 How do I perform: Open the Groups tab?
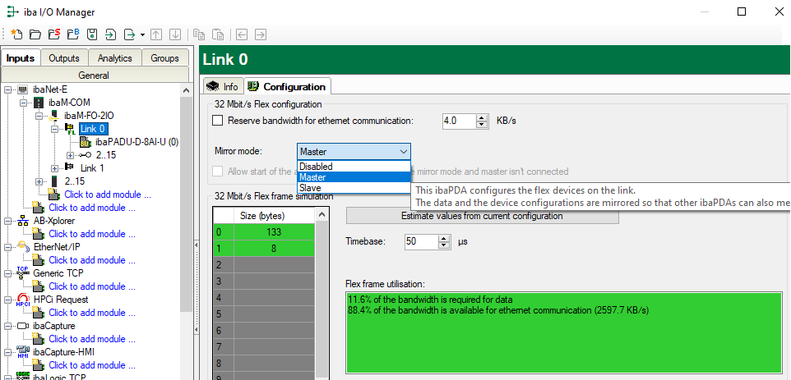[x=165, y=58]
